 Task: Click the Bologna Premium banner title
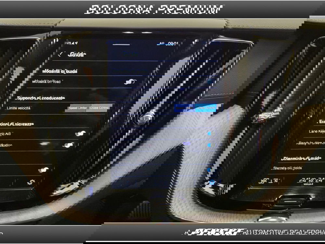154,9
